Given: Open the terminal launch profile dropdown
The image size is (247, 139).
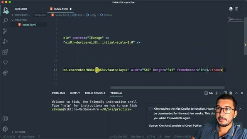Looking at the screenshot, I should pyautogui.click(x=220, y=93).
